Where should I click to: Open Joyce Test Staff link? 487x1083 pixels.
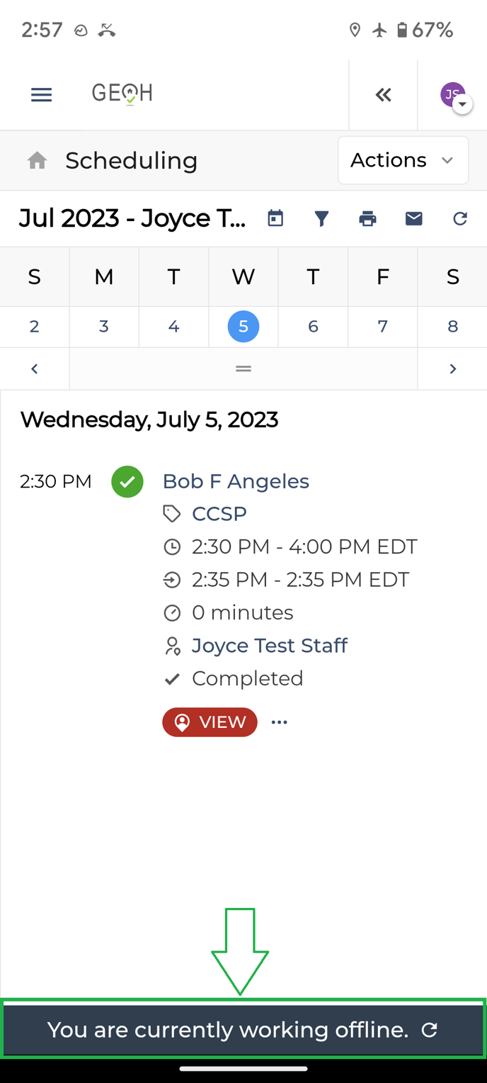[x=270, y=646]
